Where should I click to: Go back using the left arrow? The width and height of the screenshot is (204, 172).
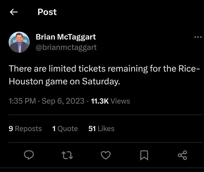pos(14,12)
